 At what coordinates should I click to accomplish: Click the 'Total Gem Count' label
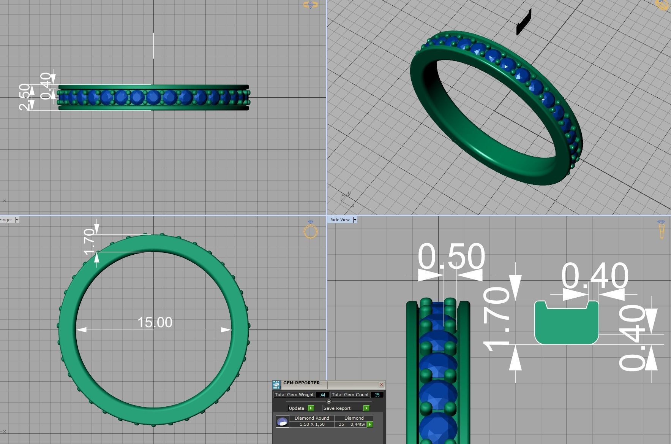[350, 395]
